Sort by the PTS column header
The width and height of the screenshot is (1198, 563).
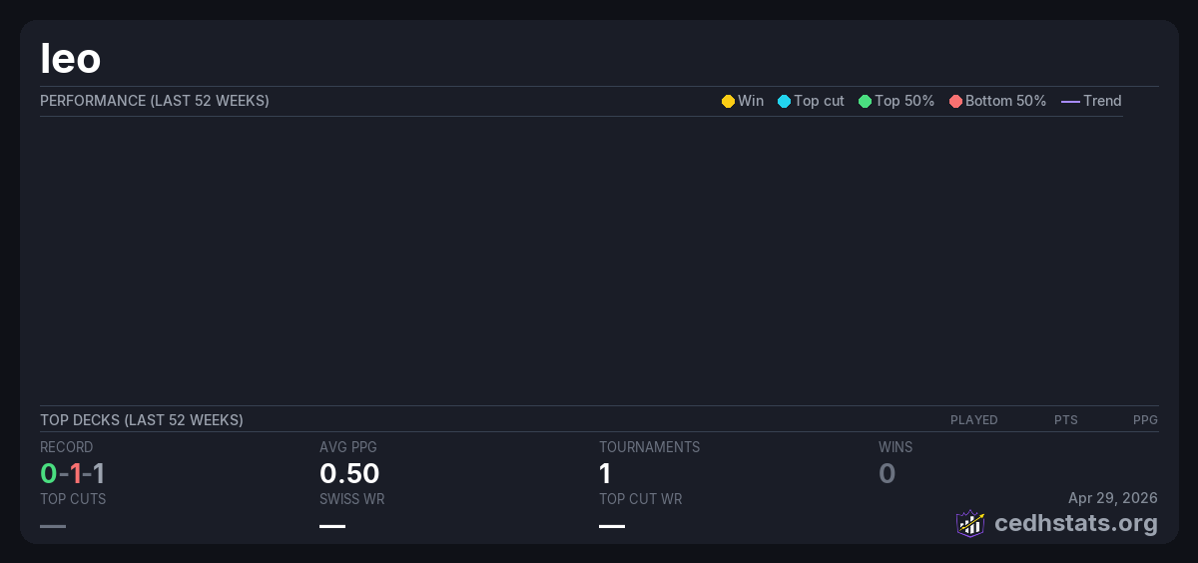tap(1065, 420)
